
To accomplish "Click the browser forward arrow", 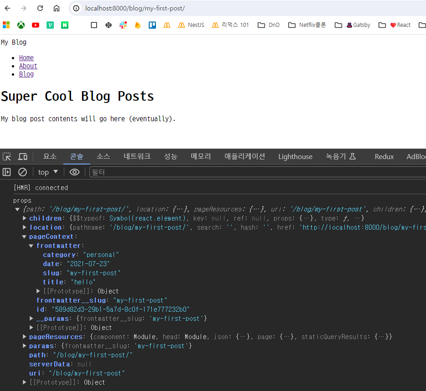I will coord(24,8).
